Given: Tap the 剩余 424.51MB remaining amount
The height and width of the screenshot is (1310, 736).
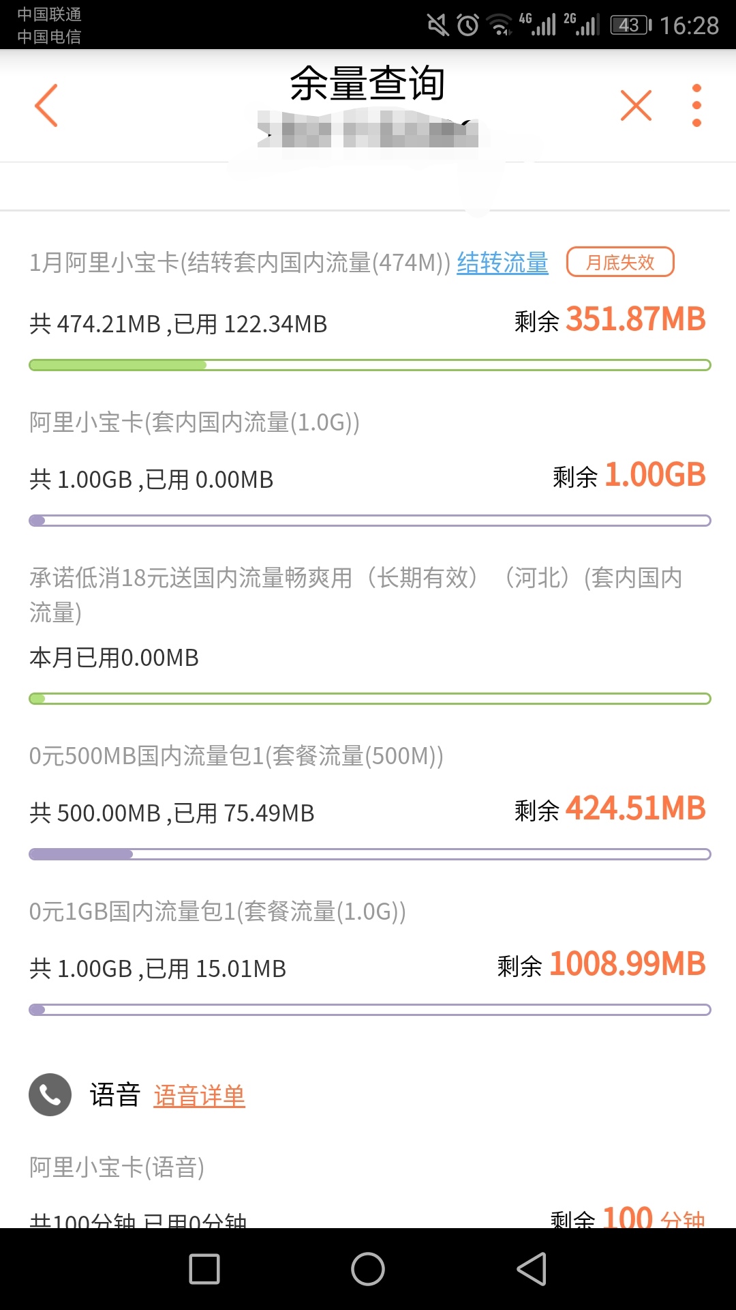Looking at the screenshot, I should (x=610, y=809).
